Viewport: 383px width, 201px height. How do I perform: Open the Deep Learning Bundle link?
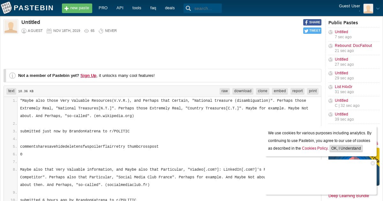349,196
